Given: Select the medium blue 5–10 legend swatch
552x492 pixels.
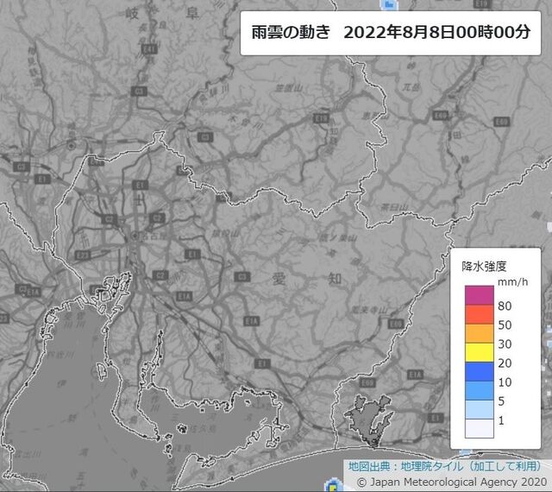Looking at the screenshot, I should click(x=480, y=390).
